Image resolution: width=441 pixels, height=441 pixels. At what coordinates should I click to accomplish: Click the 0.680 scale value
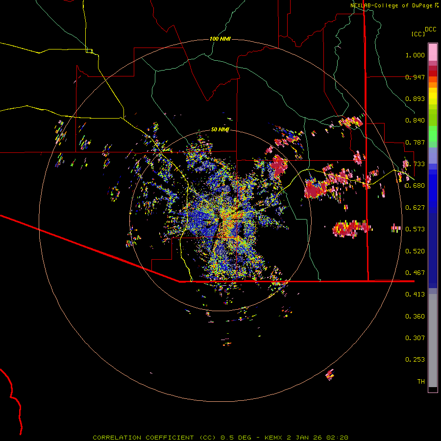[x=415, y=186]
